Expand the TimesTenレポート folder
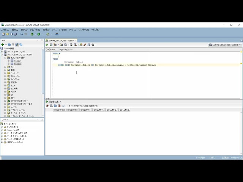Image resolution: width=243 pixels, height=182 pixels. (x=2, y=130)
